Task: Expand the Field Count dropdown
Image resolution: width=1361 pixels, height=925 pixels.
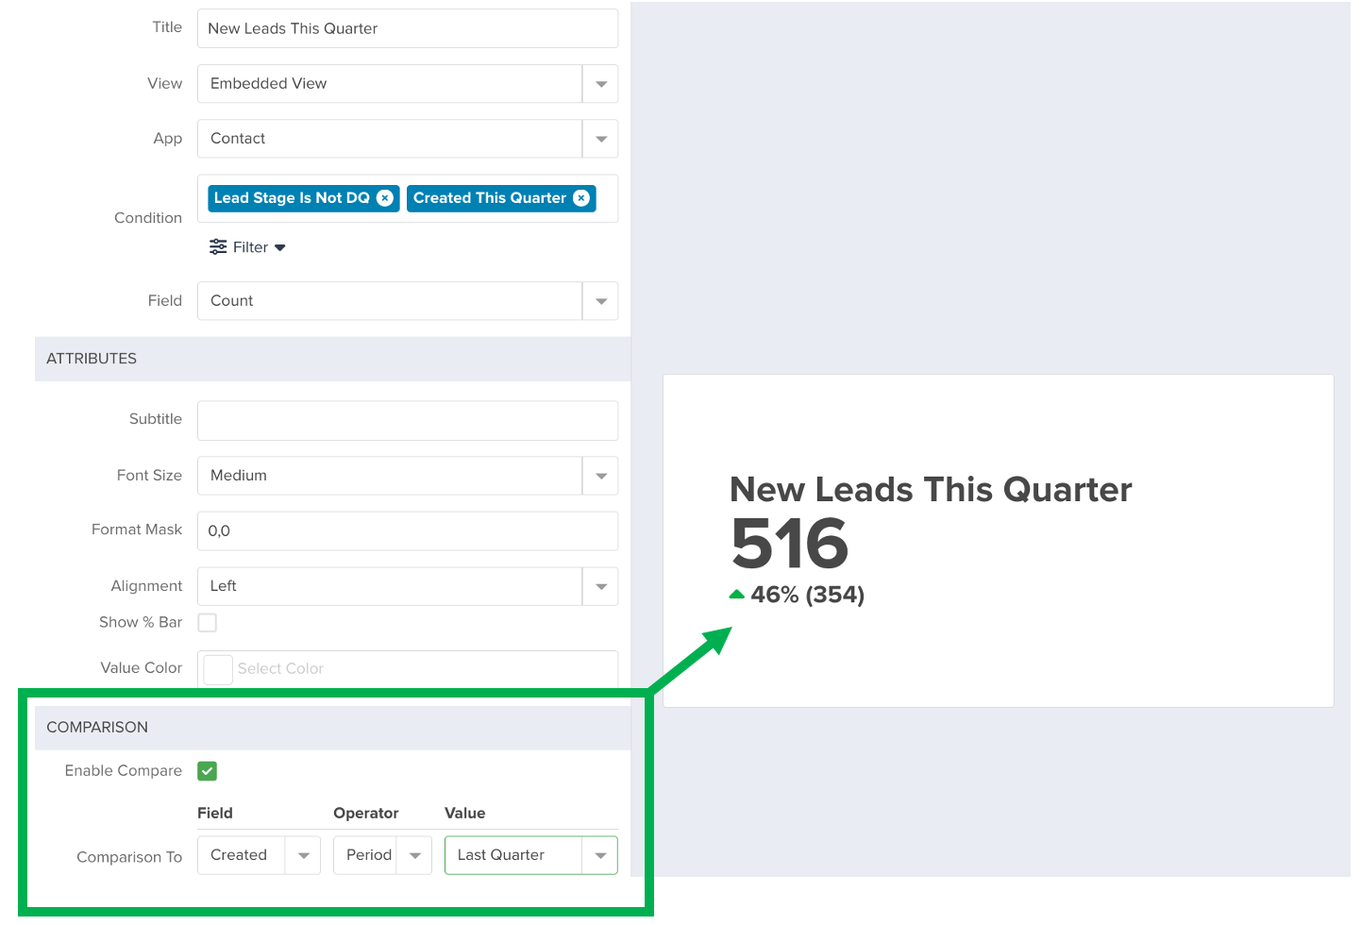Action: click(x=601, y=301)
